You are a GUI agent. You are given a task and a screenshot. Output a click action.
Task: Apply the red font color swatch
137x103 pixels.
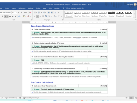[x=28, y=16]
